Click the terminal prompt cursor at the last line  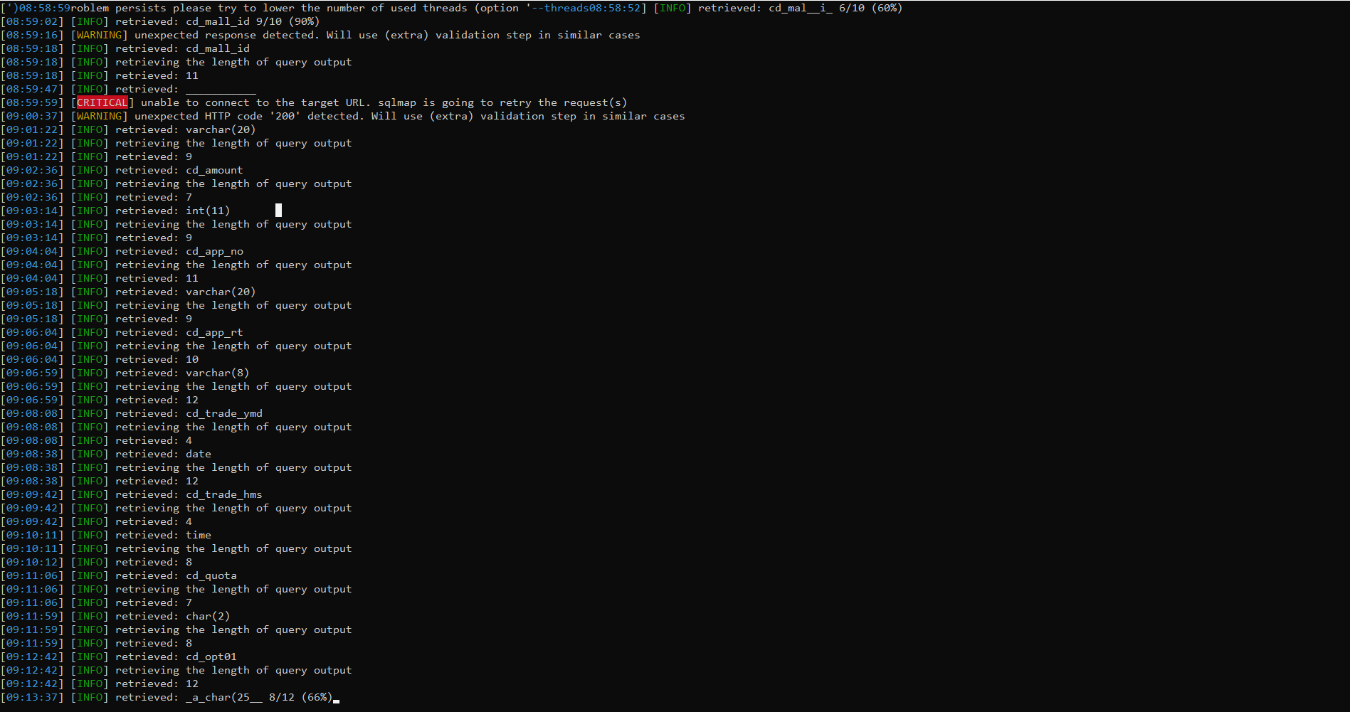(x=337, y=701)
